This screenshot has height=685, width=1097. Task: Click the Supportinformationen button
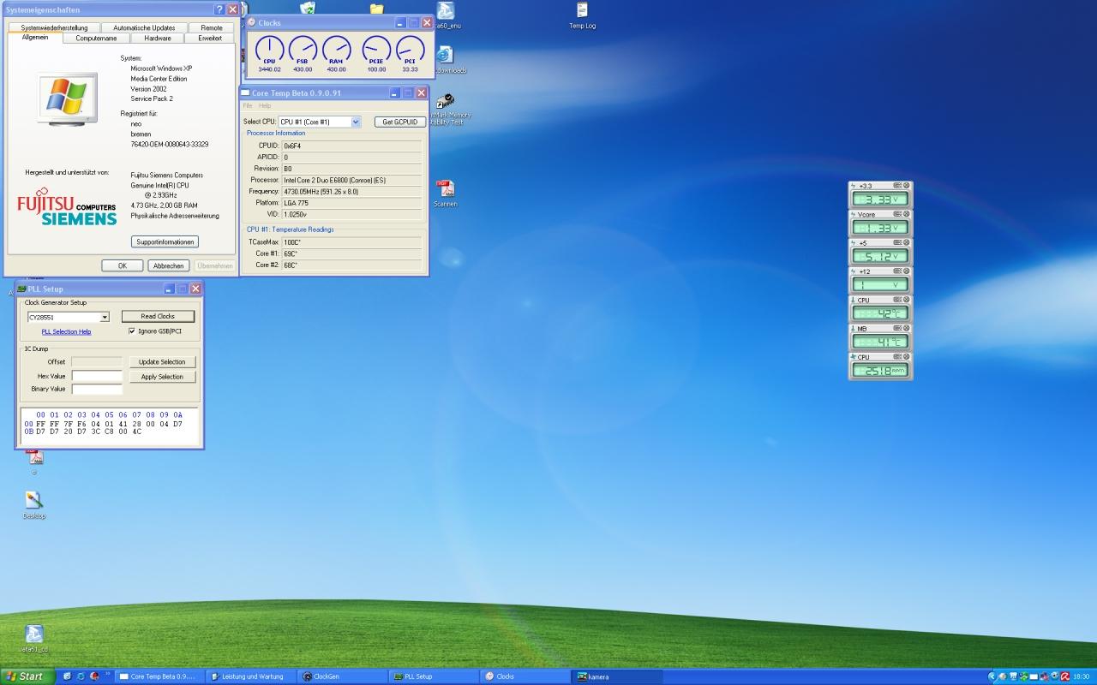(165, 242)
